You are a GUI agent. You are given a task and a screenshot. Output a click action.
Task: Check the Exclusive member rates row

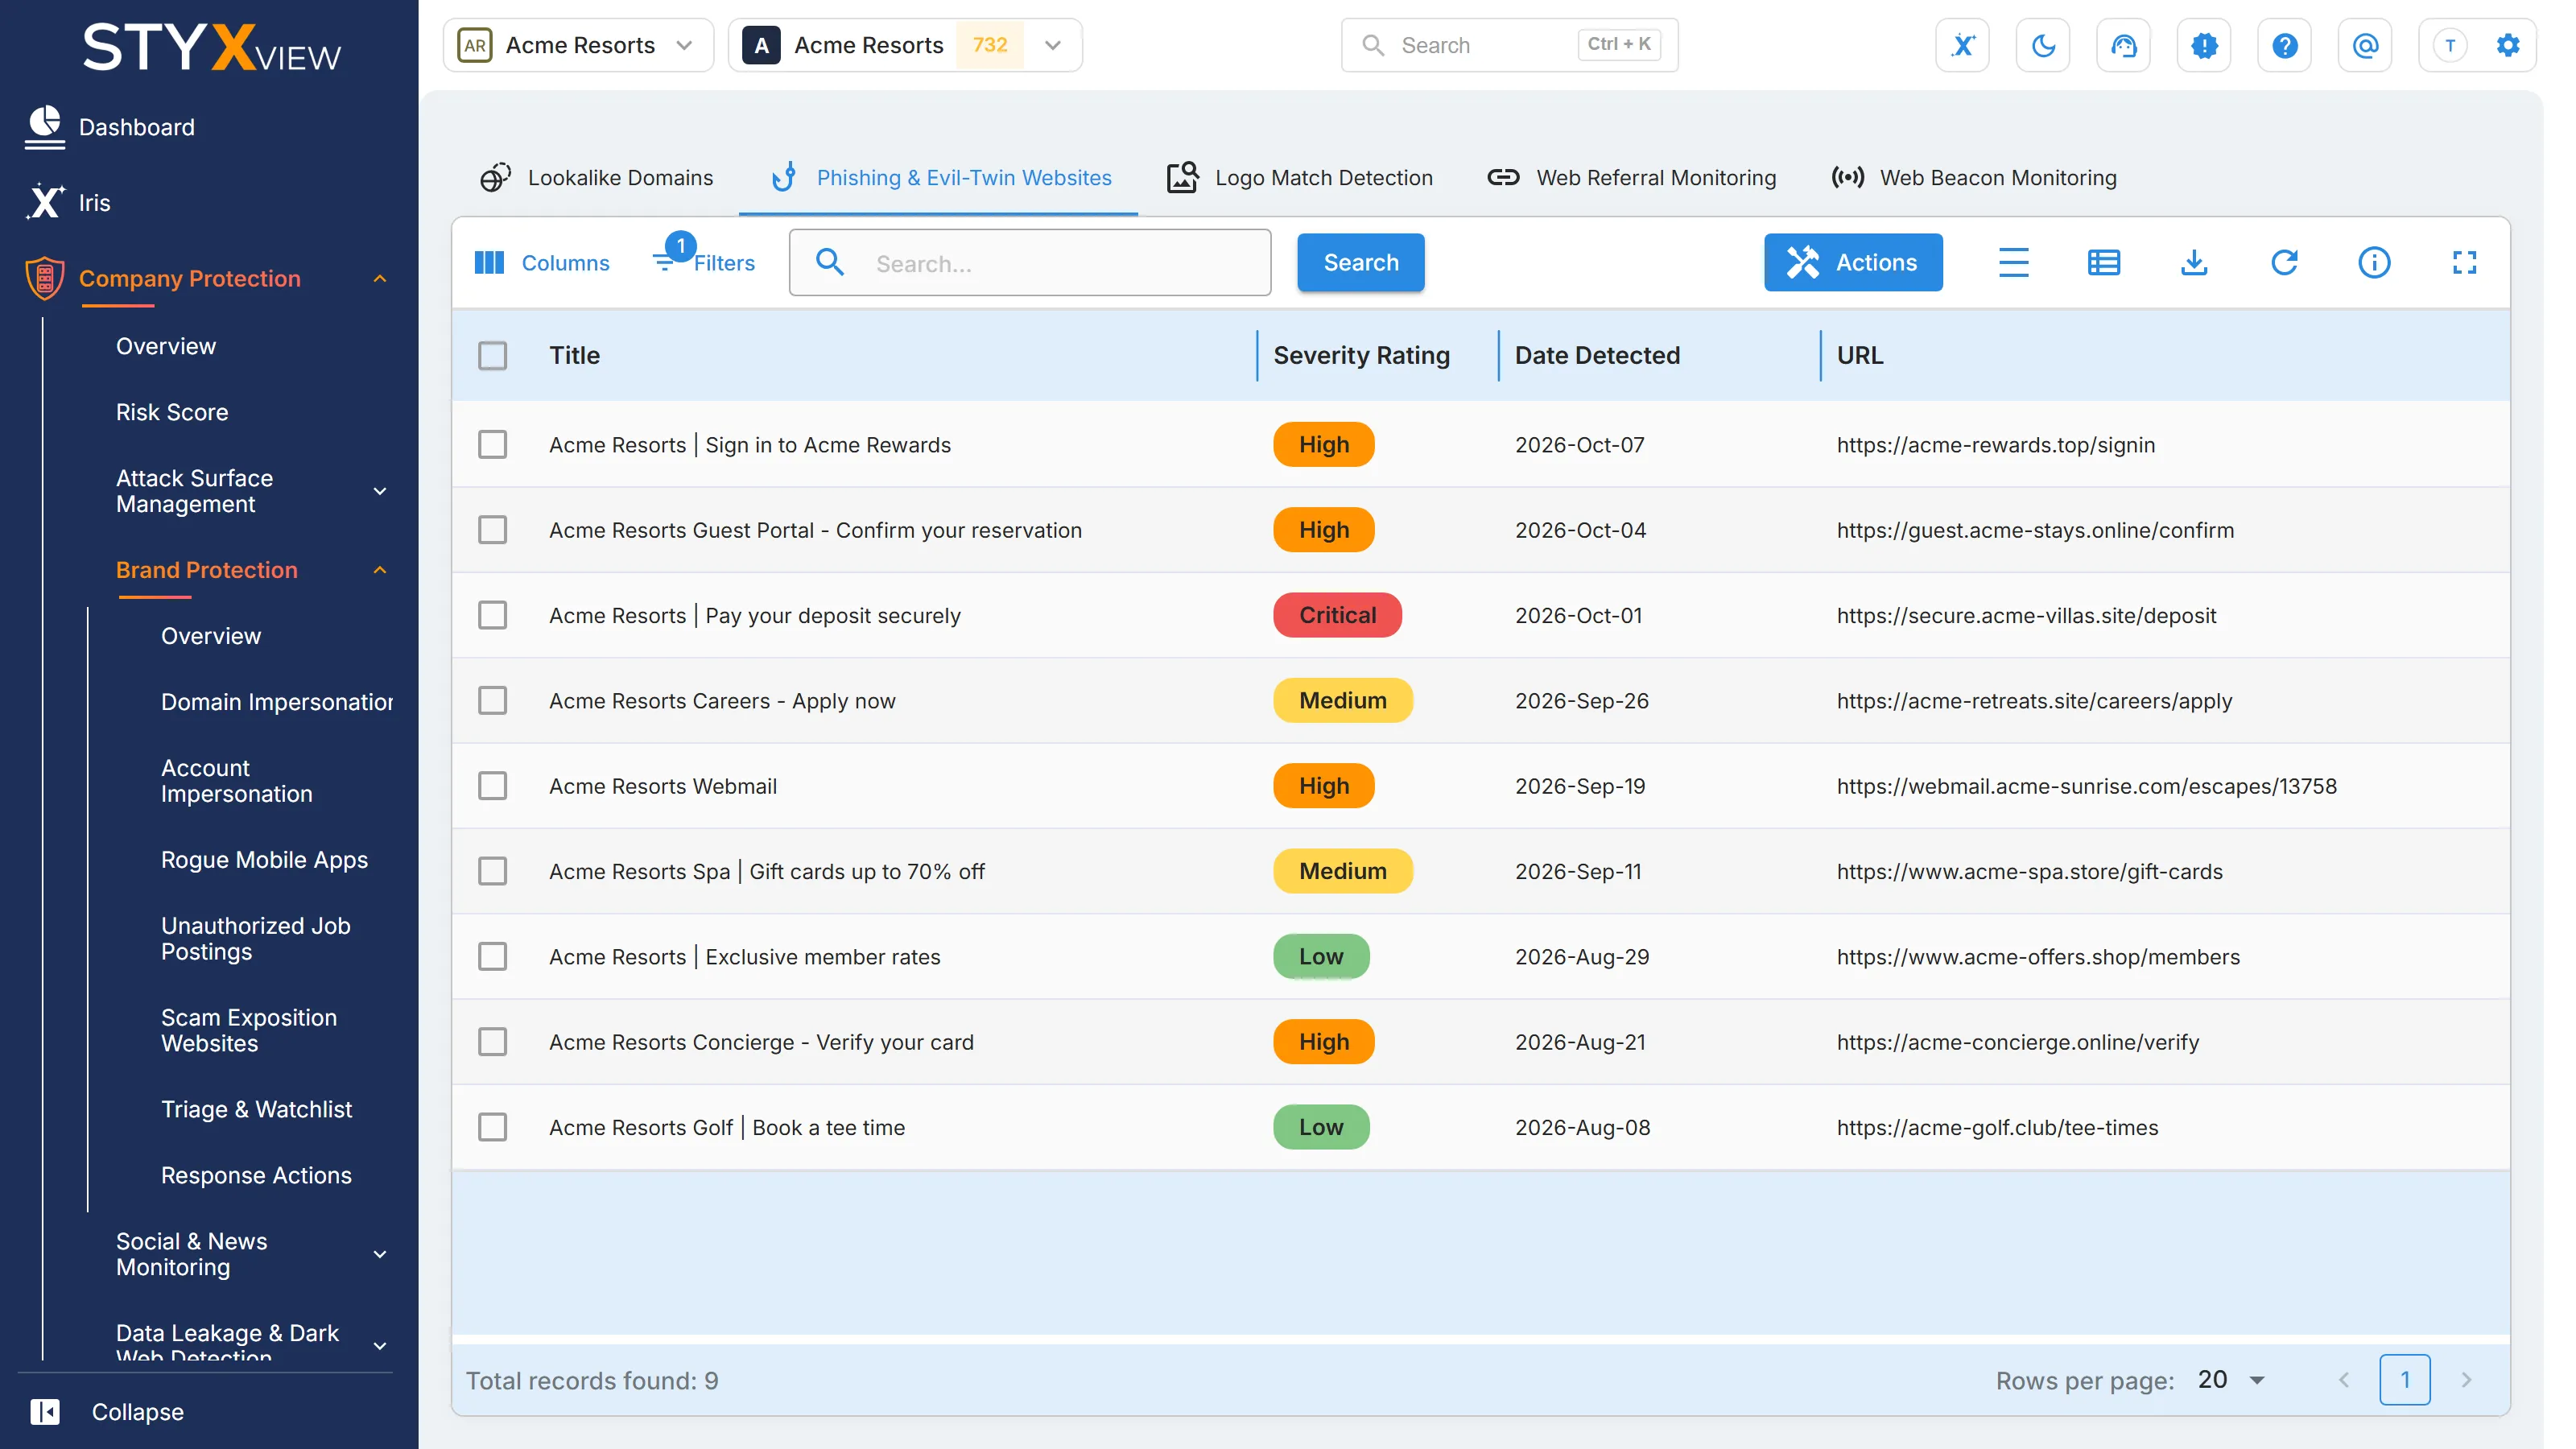click(x=492, y=957)
